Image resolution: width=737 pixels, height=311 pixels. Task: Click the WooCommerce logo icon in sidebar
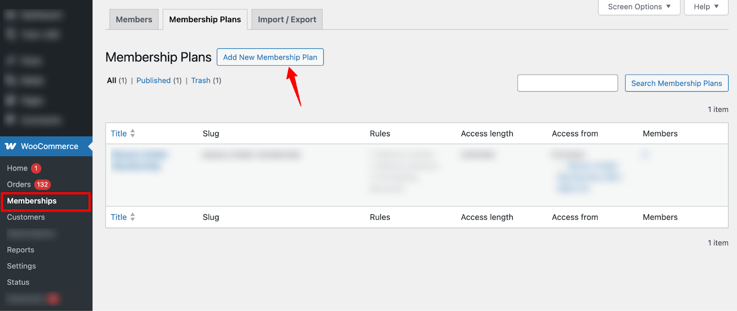[x=11, y=146]
